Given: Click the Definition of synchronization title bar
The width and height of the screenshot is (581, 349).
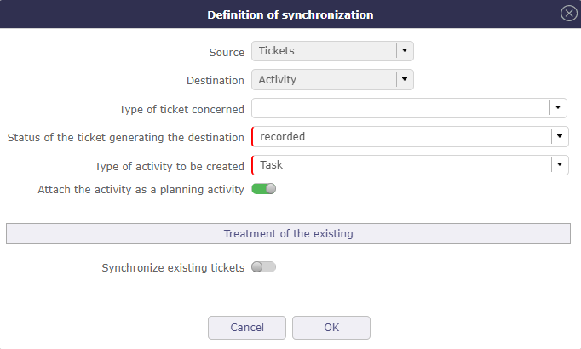Looking at the screenshot, I should [290, 14].
